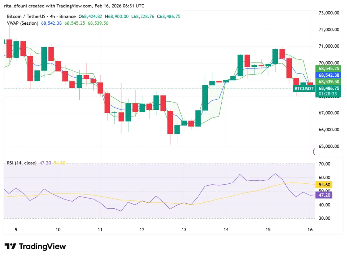Click the blue VWAP value 68,542.38 axis label
Viewport: 347px width, 258px height.
point(328,75)
